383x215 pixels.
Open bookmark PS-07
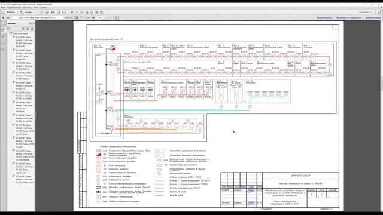pyautogui.click(x=24, y=107)
